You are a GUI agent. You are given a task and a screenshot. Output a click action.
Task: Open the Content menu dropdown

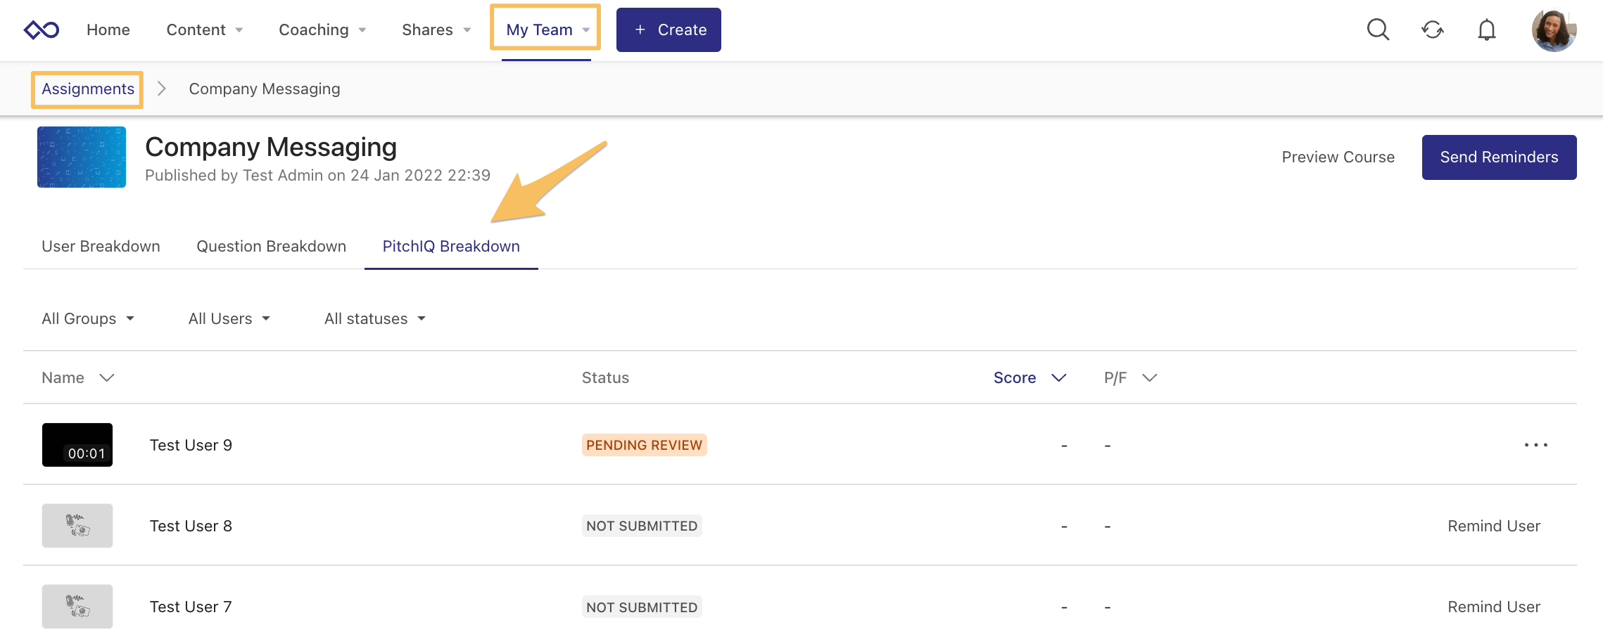tap(204, 30)
